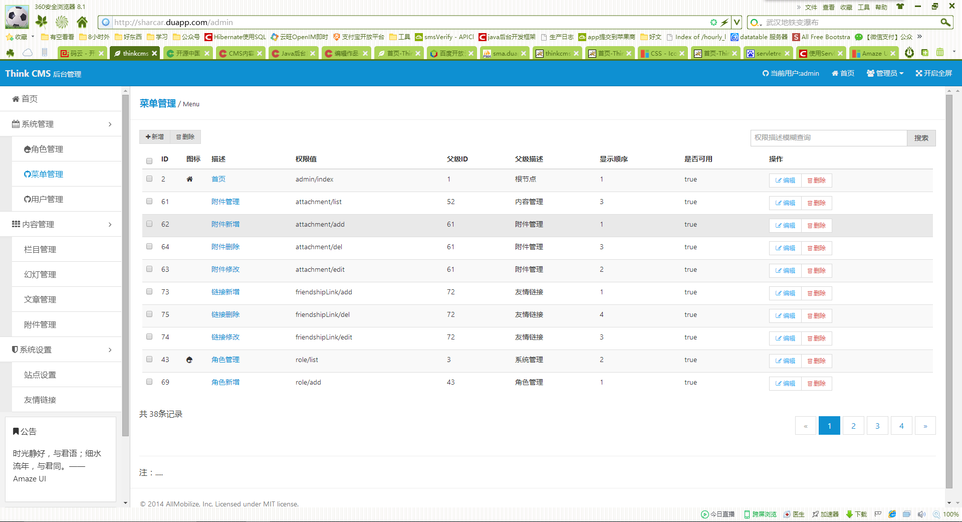Open 首页 link in top navbar
The image size is (962, 522).
point(843,73)
